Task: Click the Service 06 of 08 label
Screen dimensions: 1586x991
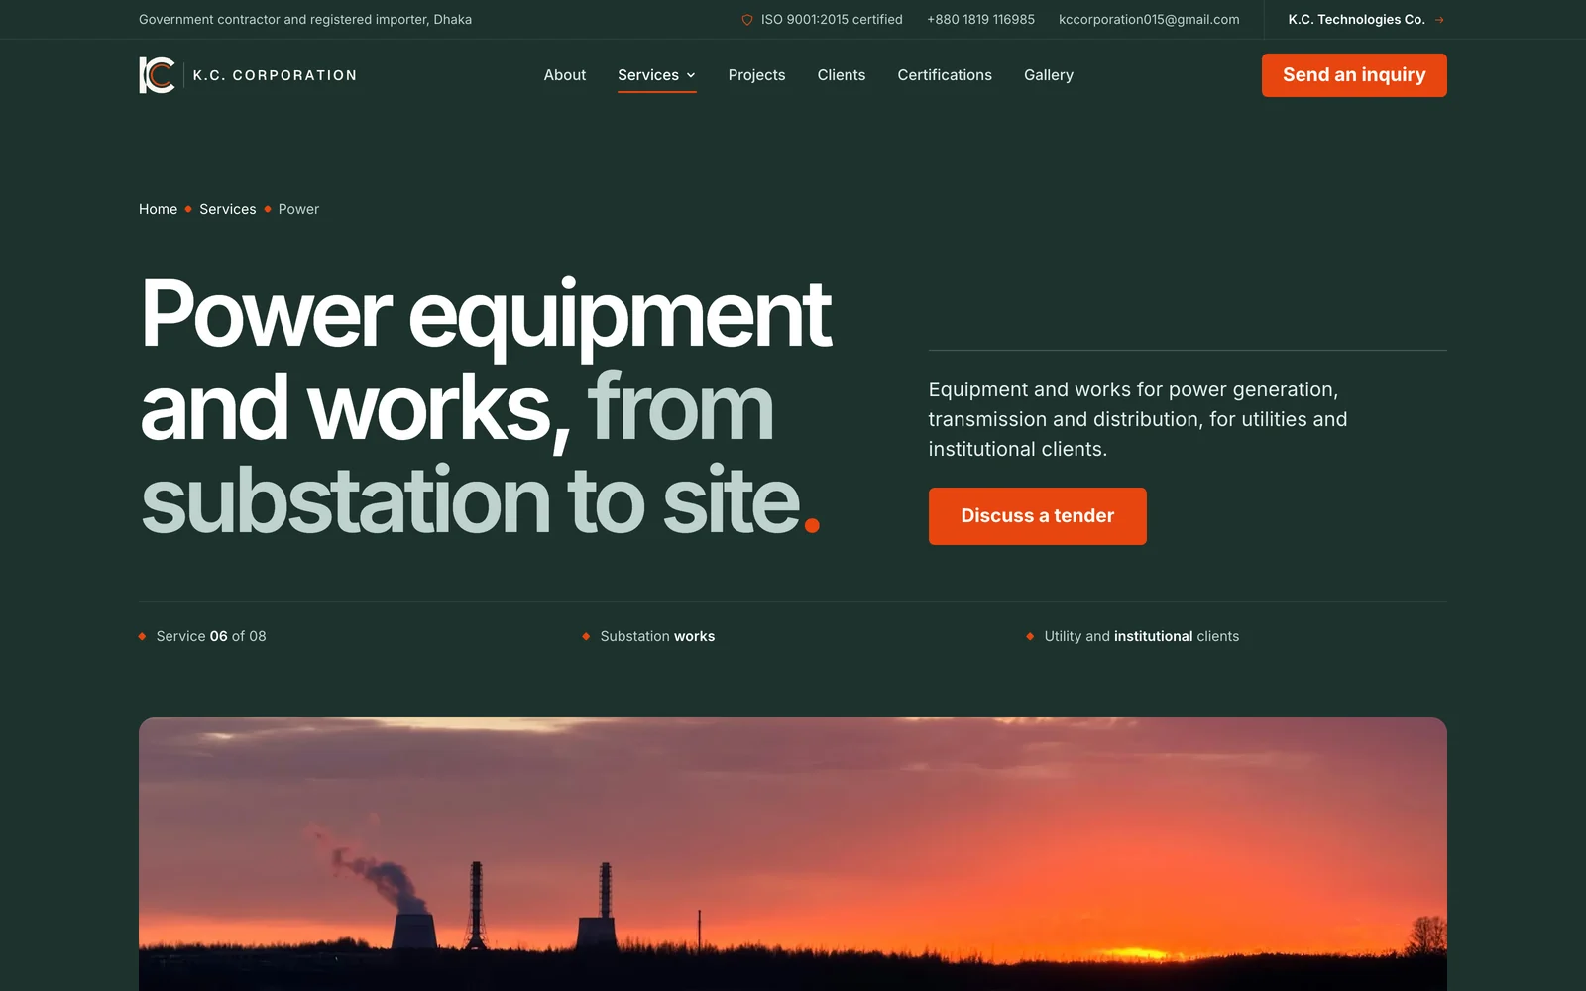Action: [211, 636]
